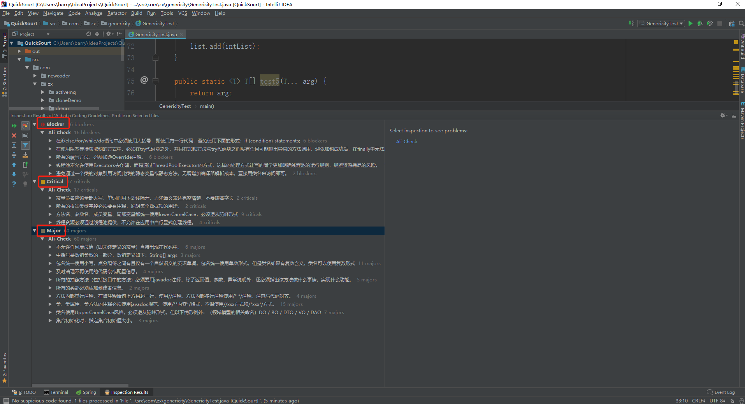Open the Refactor menu
The width and height of the screenshot is (745, 404).
(117, 13)
